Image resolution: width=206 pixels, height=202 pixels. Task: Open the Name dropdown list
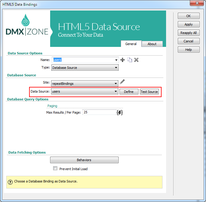point(116,60)
